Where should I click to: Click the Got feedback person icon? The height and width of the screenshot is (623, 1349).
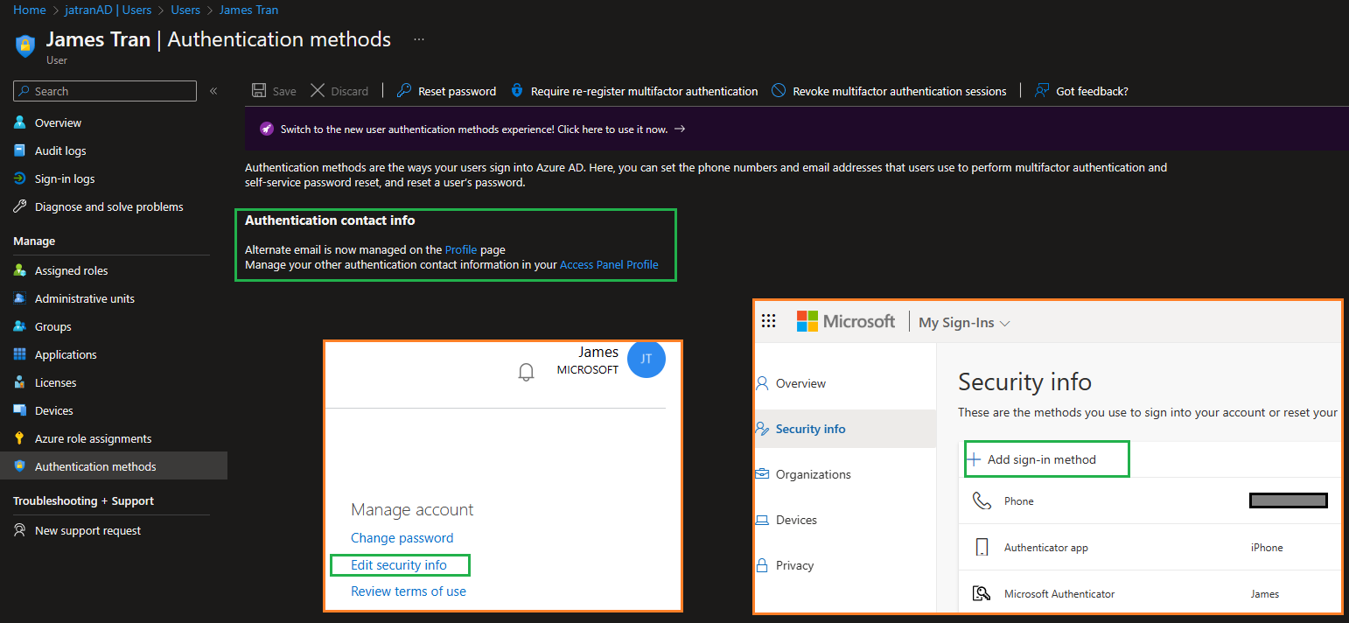tap(1042, 91)
